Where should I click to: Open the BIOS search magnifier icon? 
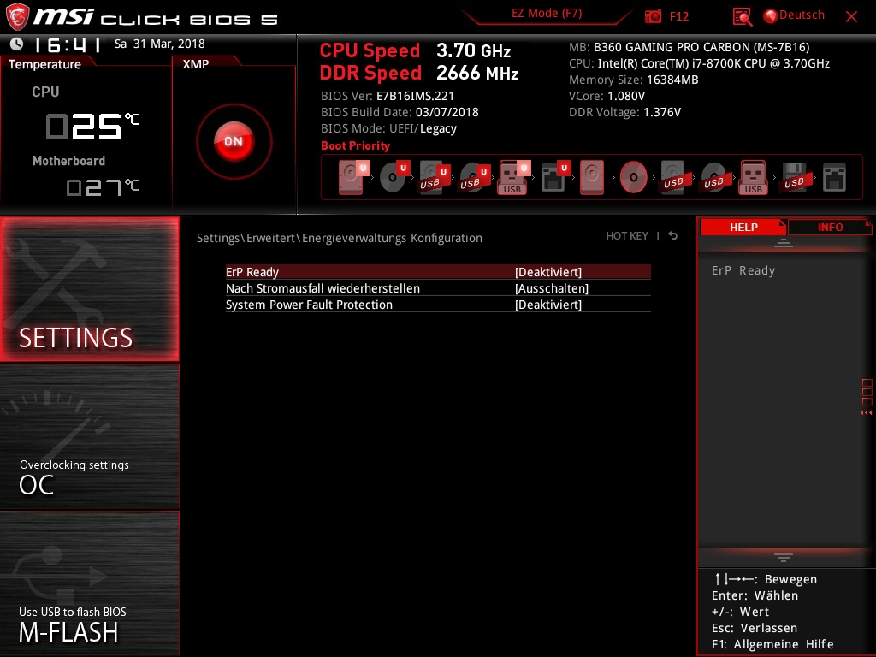(x=742, y=17)
